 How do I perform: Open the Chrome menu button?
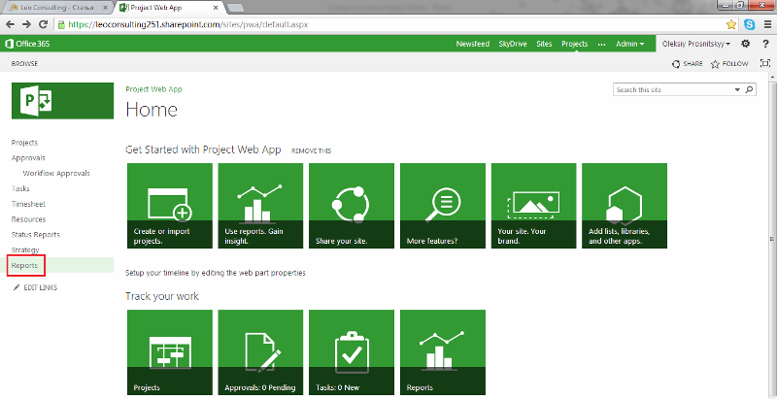point(767,24)
